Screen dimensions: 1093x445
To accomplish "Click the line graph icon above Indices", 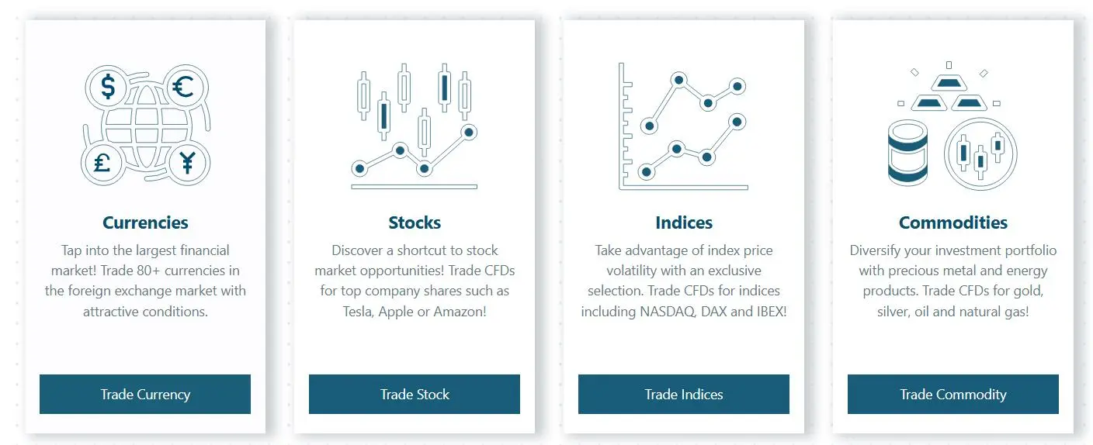I will pyautogui.click(x=683, y=126).
